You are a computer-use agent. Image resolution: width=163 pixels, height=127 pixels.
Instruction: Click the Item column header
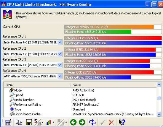(x=37, y=85)
